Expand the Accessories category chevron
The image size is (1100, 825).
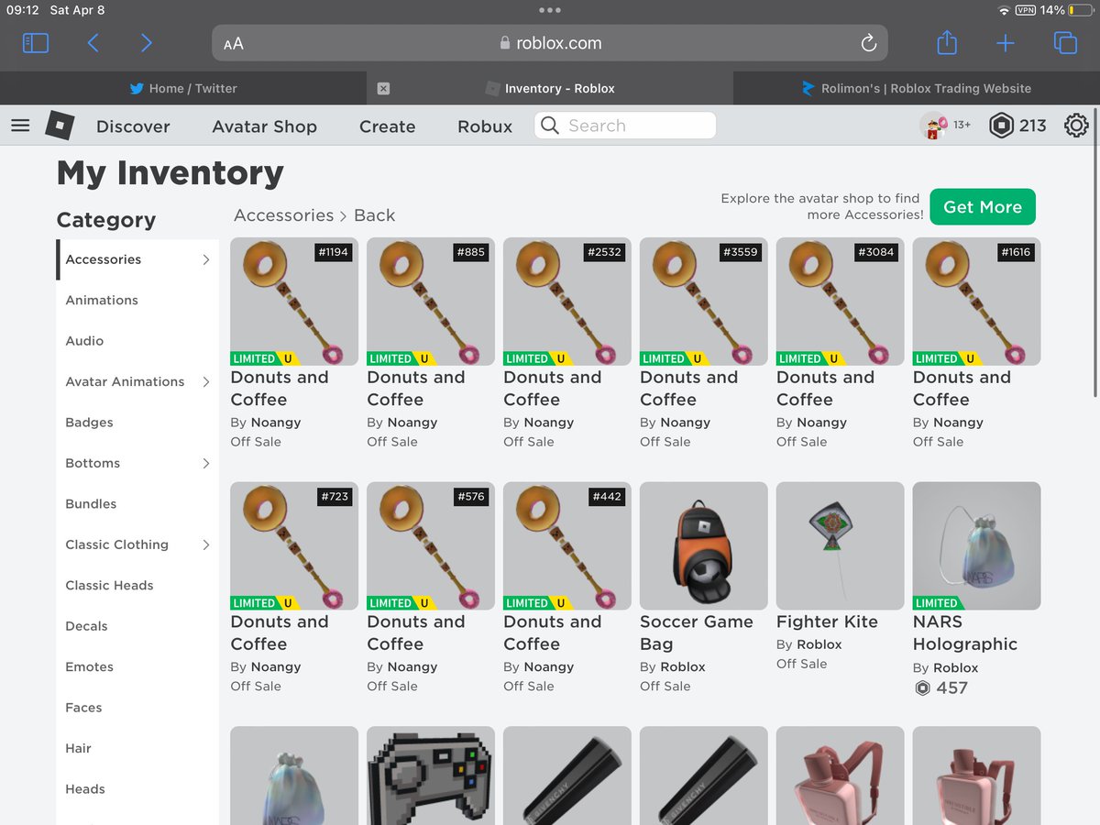pyautogui.click(x=206, y=259)
